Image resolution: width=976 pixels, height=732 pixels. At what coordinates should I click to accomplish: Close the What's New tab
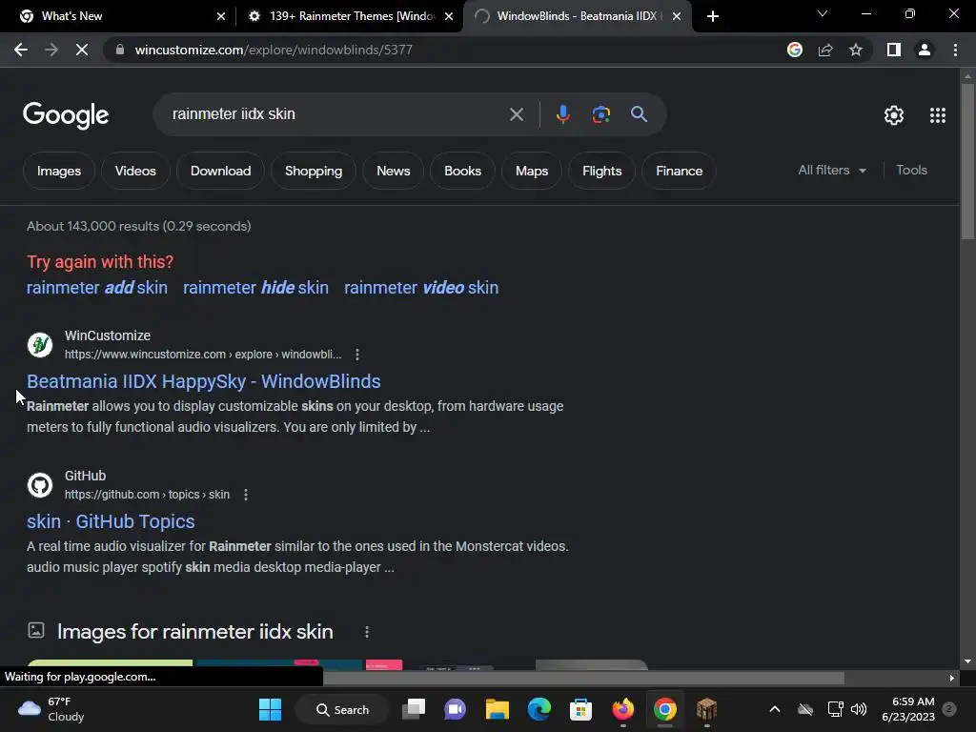pos(221,16)
